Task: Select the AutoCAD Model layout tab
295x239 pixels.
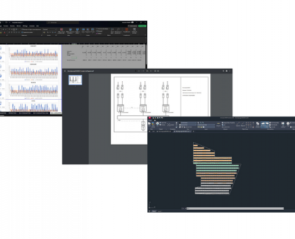Action: coord(154,211)
